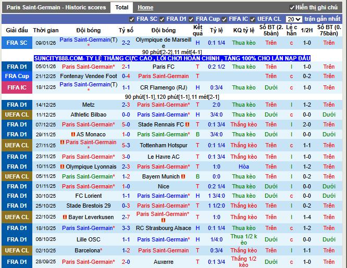
Task: Uncheck the FRA Cup filter checkbox
Action: coord(191,19)
